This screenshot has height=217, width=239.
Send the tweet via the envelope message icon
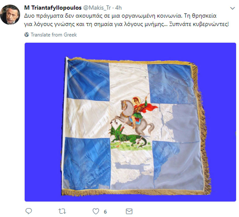pyautogui.click(x=129, y=211)
